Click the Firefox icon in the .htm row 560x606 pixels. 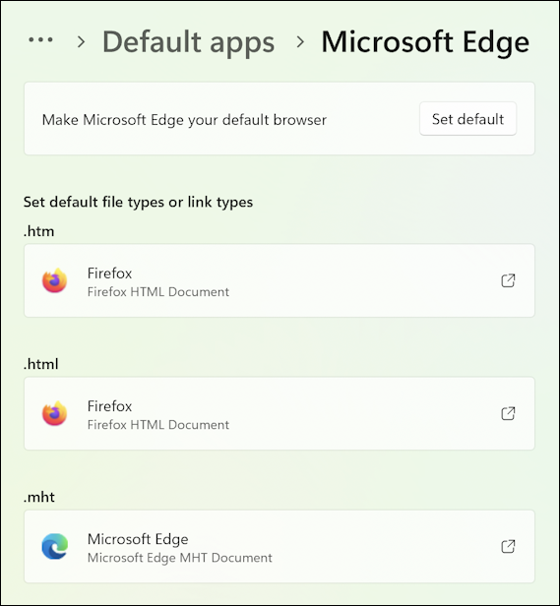click(54, 280)
